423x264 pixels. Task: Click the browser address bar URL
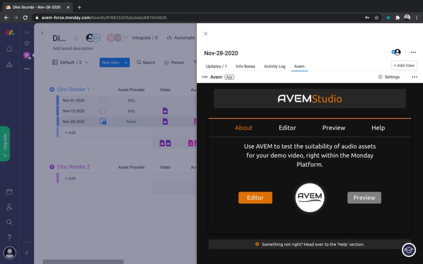(104, 17)
